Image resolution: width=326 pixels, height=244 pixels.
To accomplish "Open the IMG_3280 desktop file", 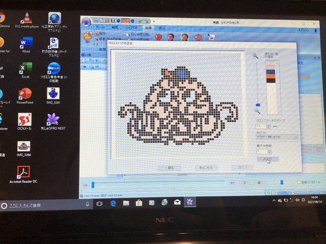I will [x=23, y=149].
